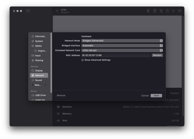The width and height of the screenshot is (194, 139).
Task: Toggle the sidebar visibility icon
Action: tap(28, 11)
